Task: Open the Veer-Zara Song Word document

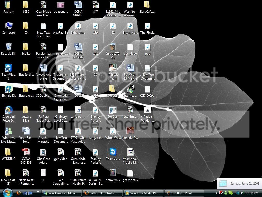Action: tap(26, 131)
